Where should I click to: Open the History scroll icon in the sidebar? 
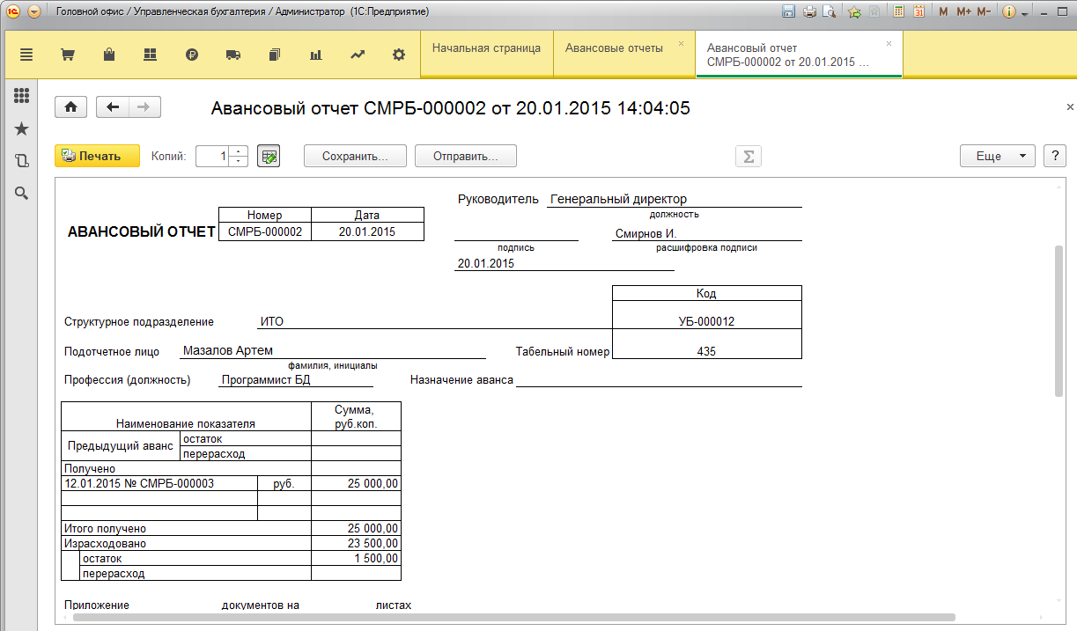click(x=22, y=160)
